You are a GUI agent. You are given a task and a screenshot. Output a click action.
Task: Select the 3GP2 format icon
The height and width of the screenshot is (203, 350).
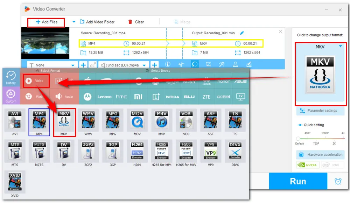point(88,151)
